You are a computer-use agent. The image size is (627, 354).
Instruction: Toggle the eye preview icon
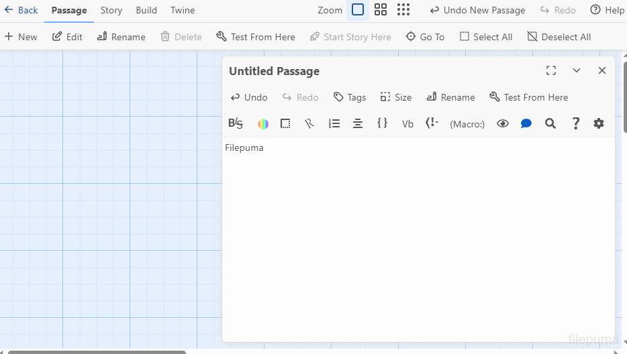[503, 123]
